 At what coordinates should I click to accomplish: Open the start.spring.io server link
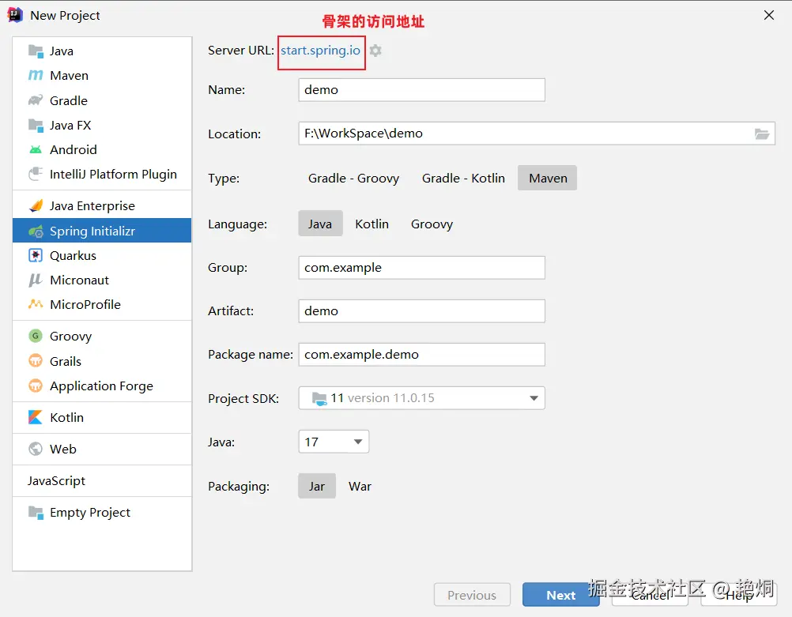(320, 51)
